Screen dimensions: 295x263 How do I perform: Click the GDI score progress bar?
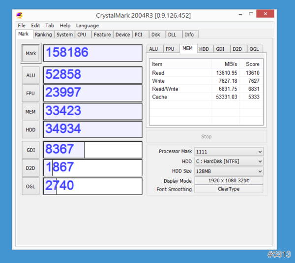tap(93, 149)
